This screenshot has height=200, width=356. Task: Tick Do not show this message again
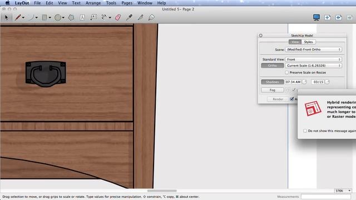pyautogui.click(x=305, y=131)
